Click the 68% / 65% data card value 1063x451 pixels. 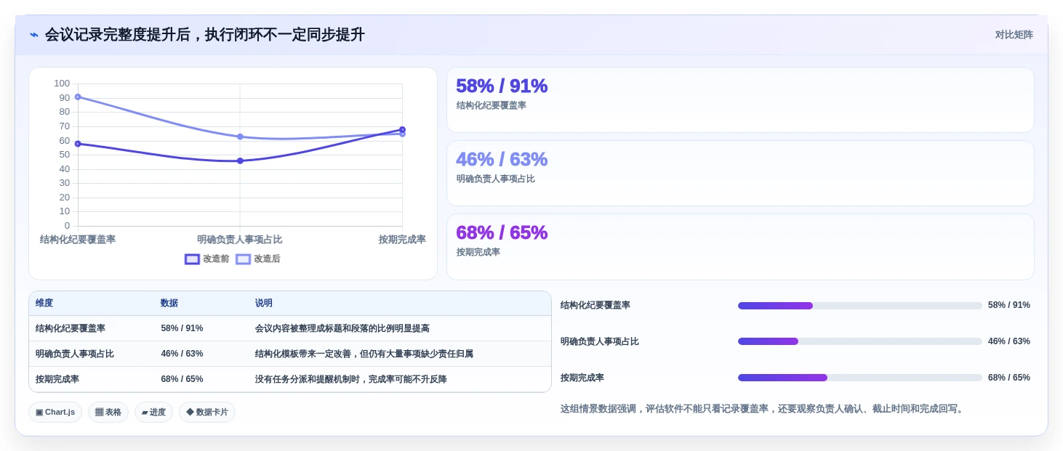(x=502, y=232)
